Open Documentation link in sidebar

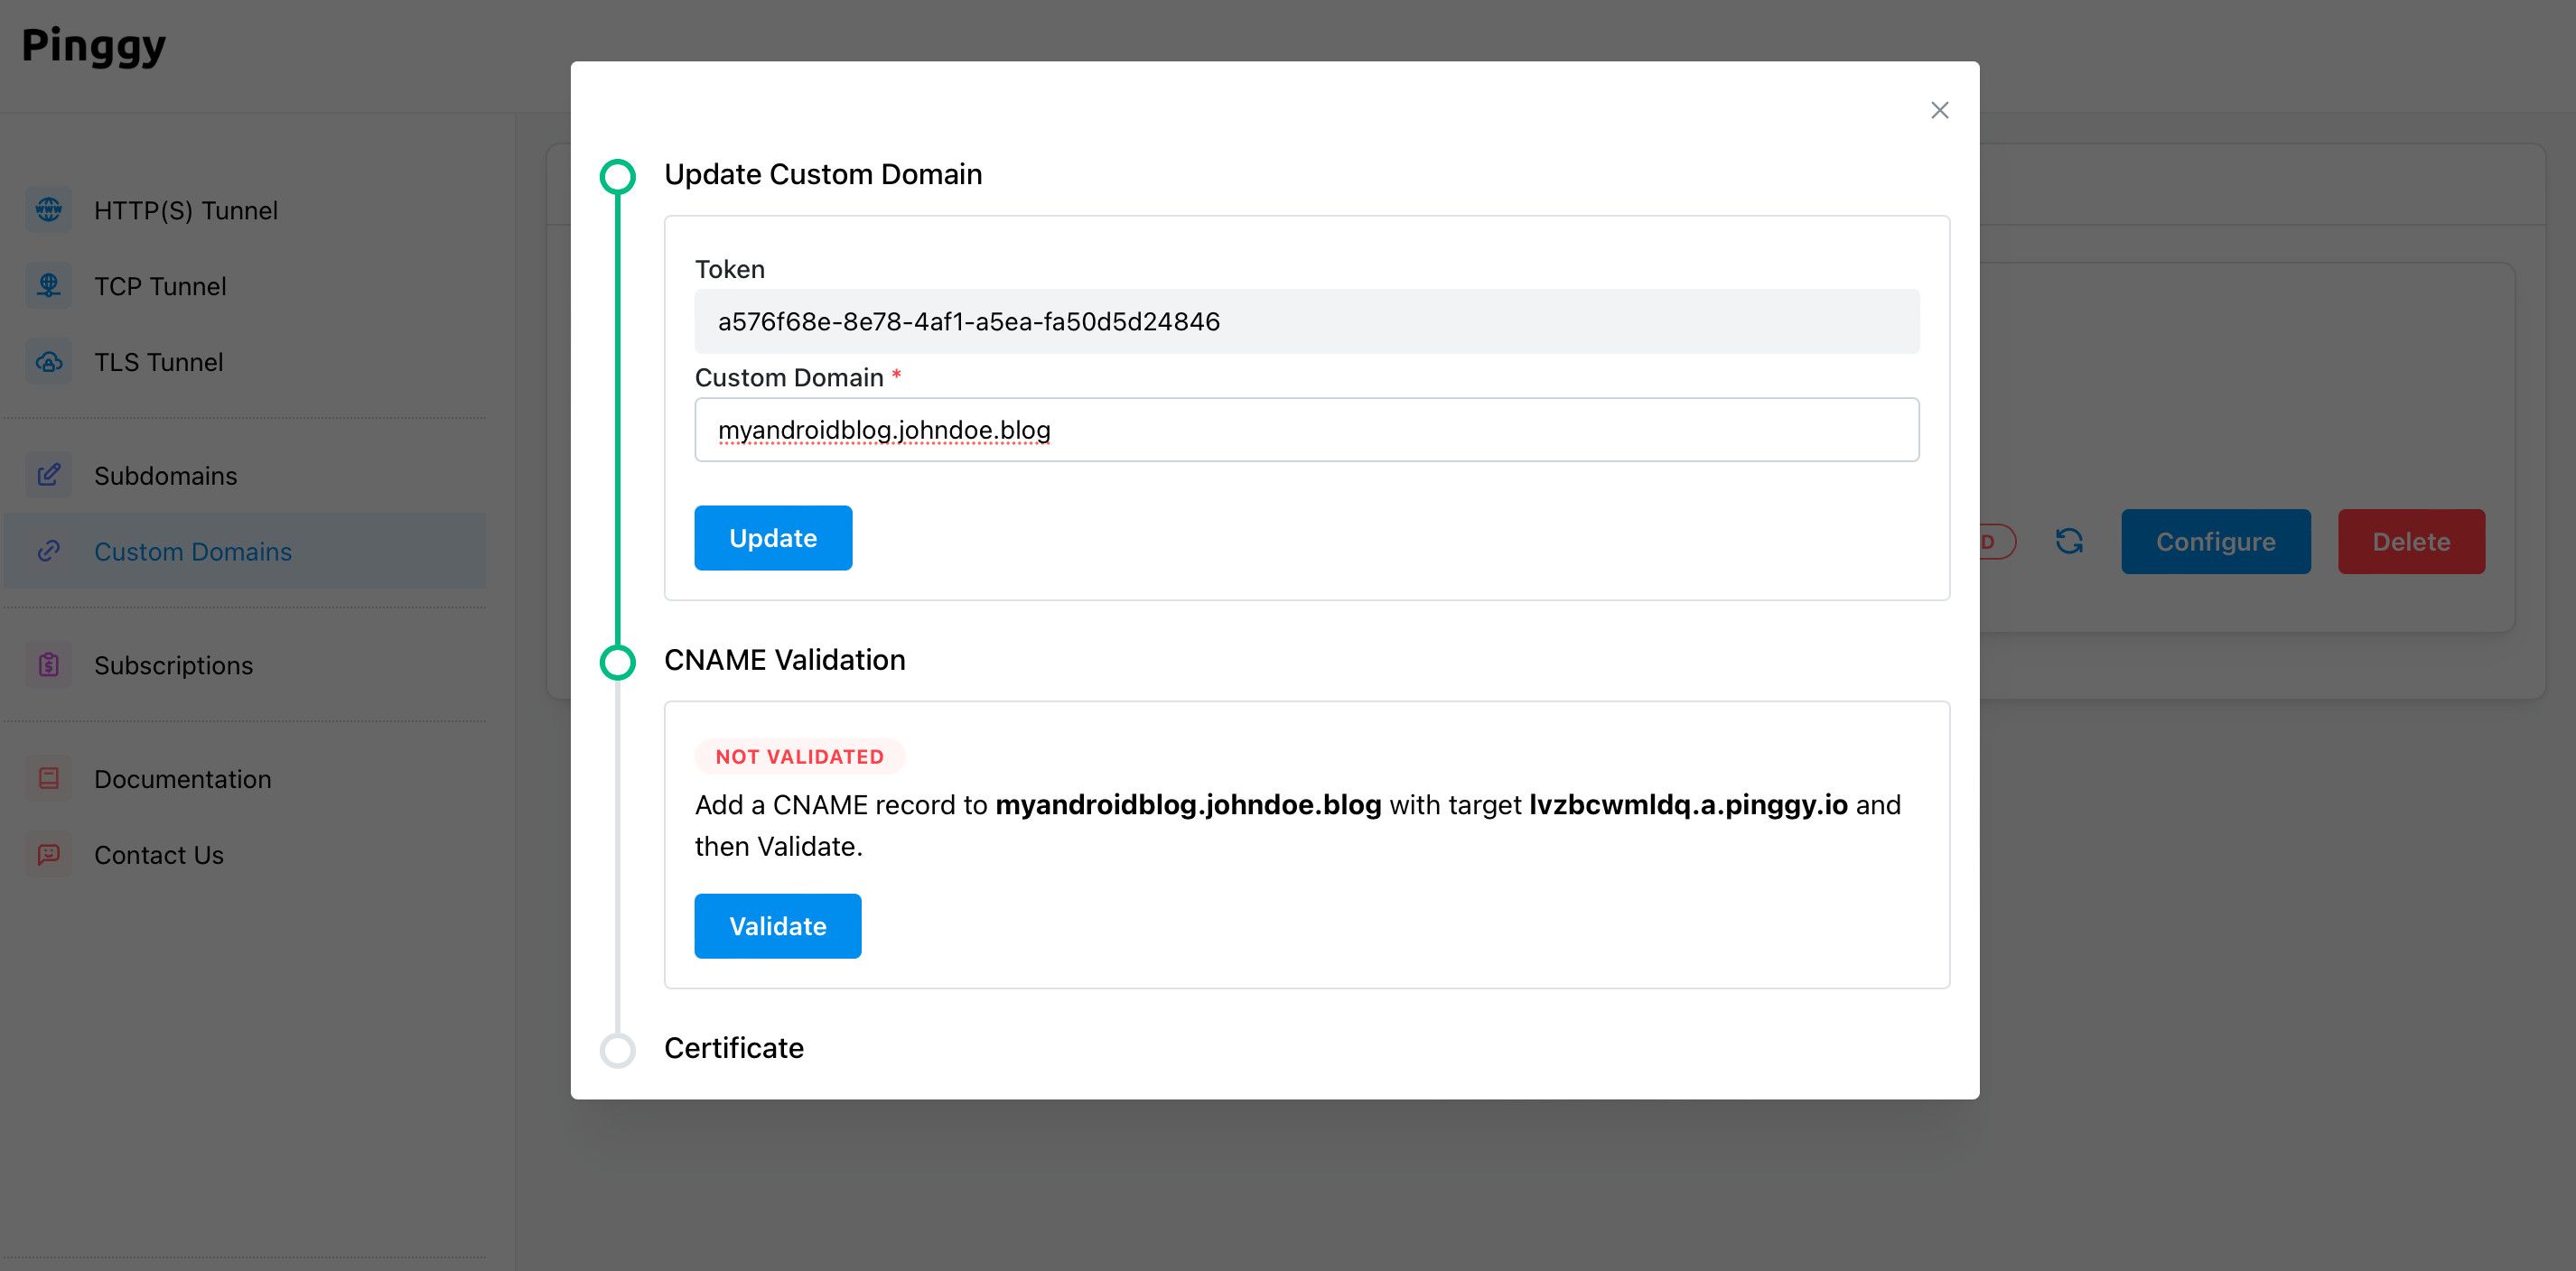click(x=245, y=779)
